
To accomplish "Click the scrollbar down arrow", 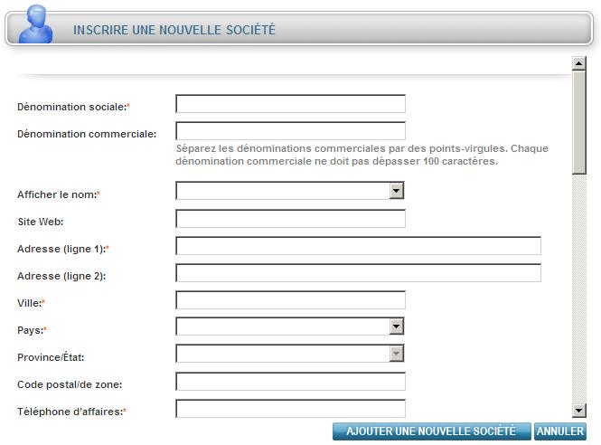I will point(578,410).
